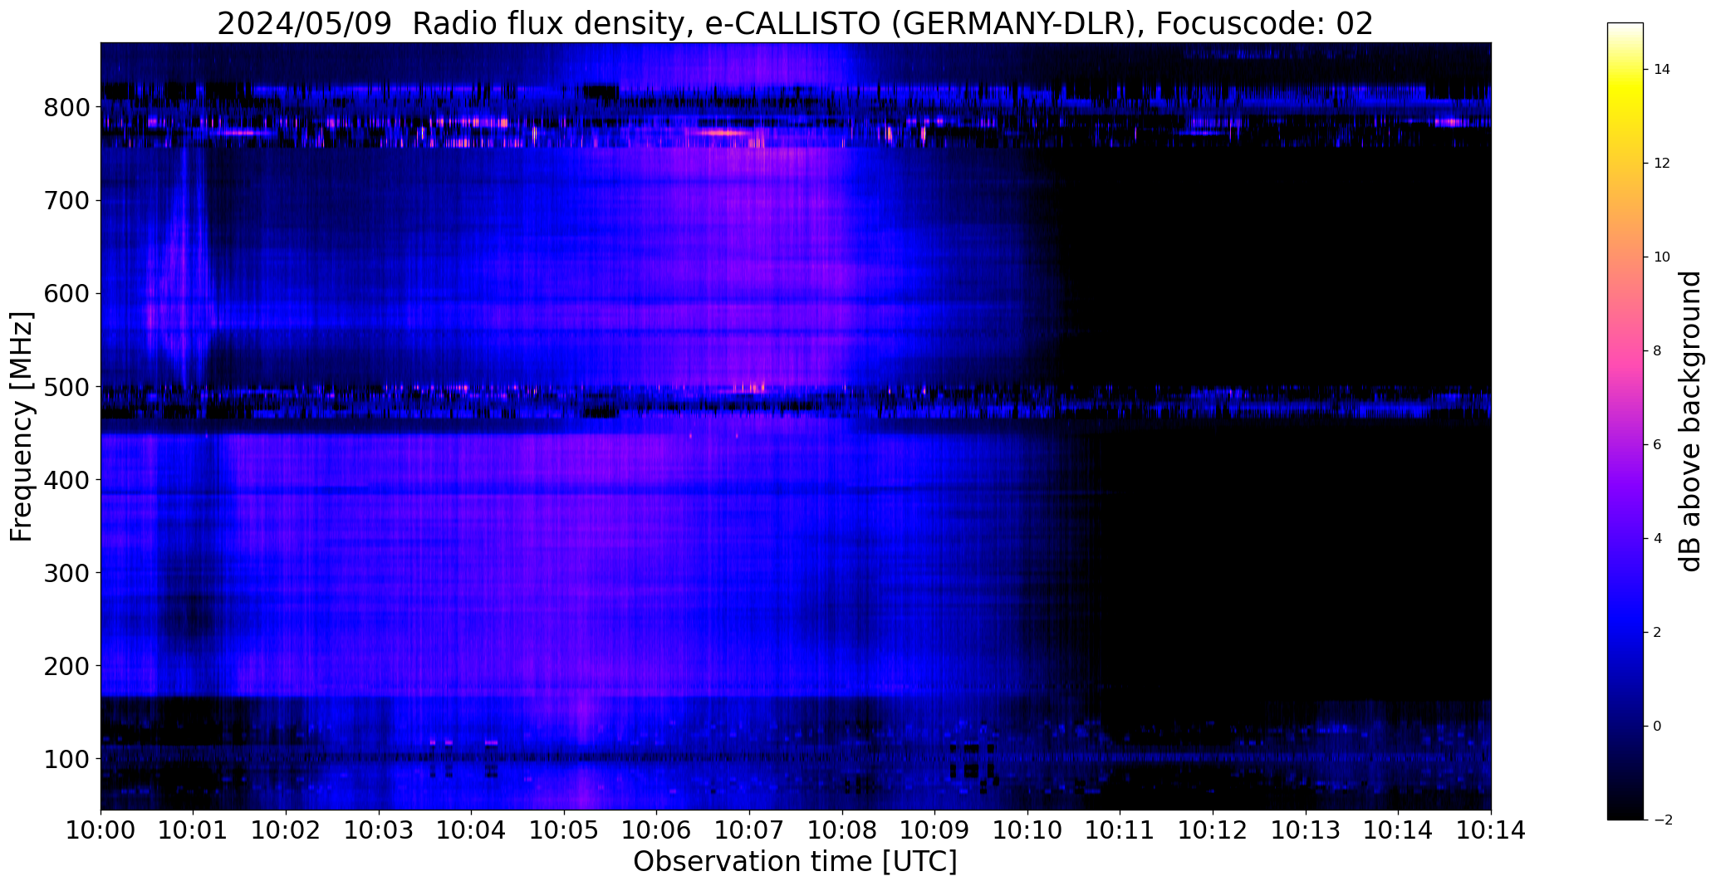Click the 10:06 time tick label

point(657,830)
